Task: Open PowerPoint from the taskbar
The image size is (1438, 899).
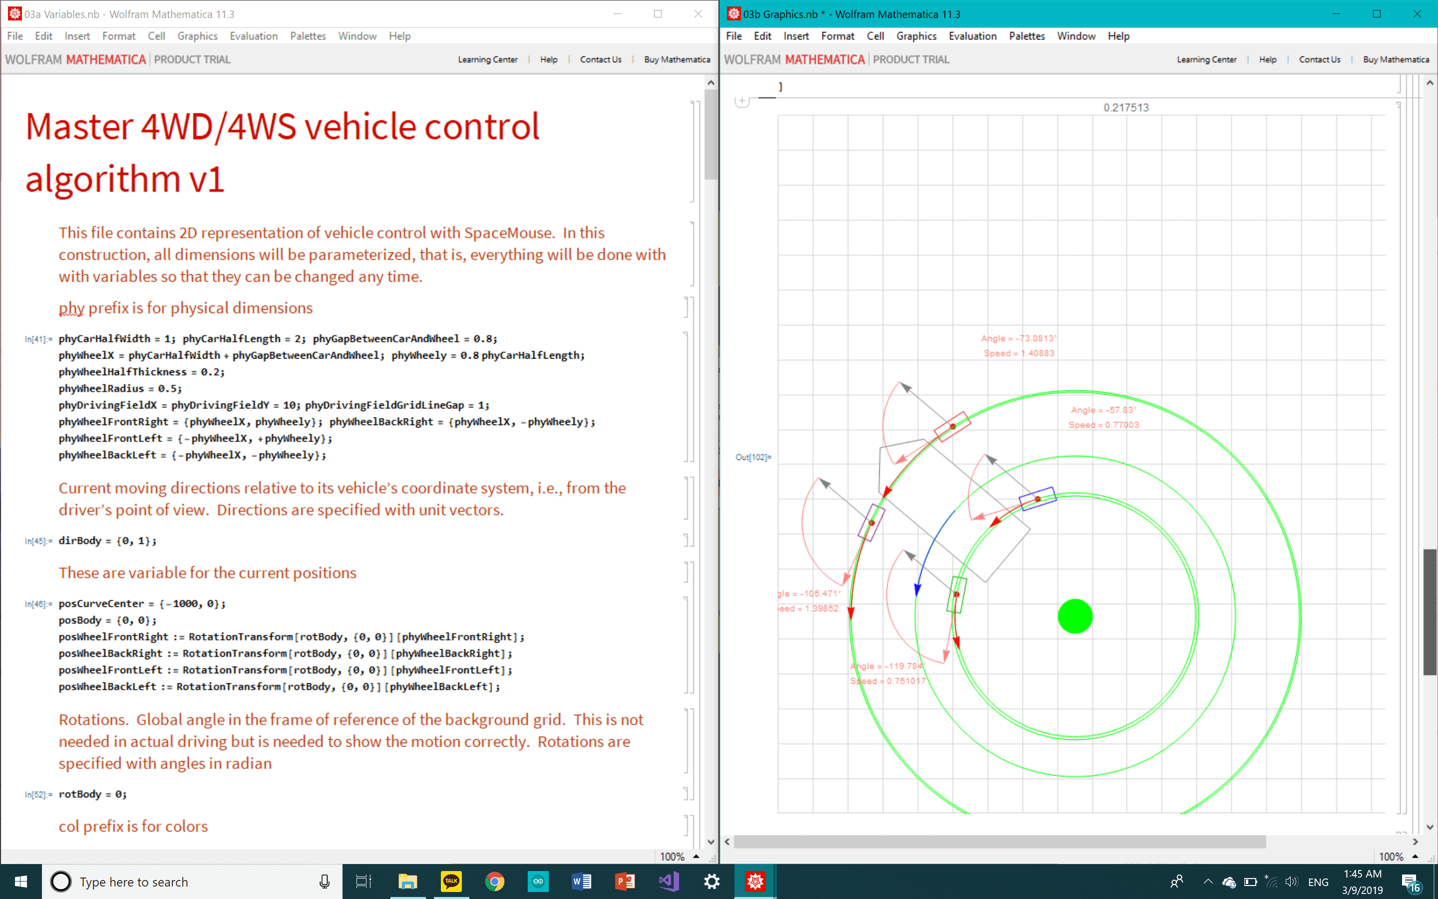Action: pyautogui.click(x=625, y=881)
